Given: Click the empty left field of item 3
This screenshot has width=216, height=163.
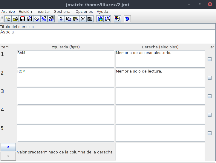Looking at the screenshot, I should point(65,96).
